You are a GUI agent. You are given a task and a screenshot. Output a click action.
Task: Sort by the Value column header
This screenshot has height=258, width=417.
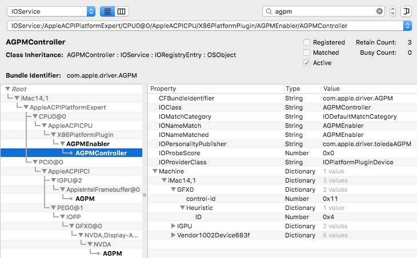(369, 88)
